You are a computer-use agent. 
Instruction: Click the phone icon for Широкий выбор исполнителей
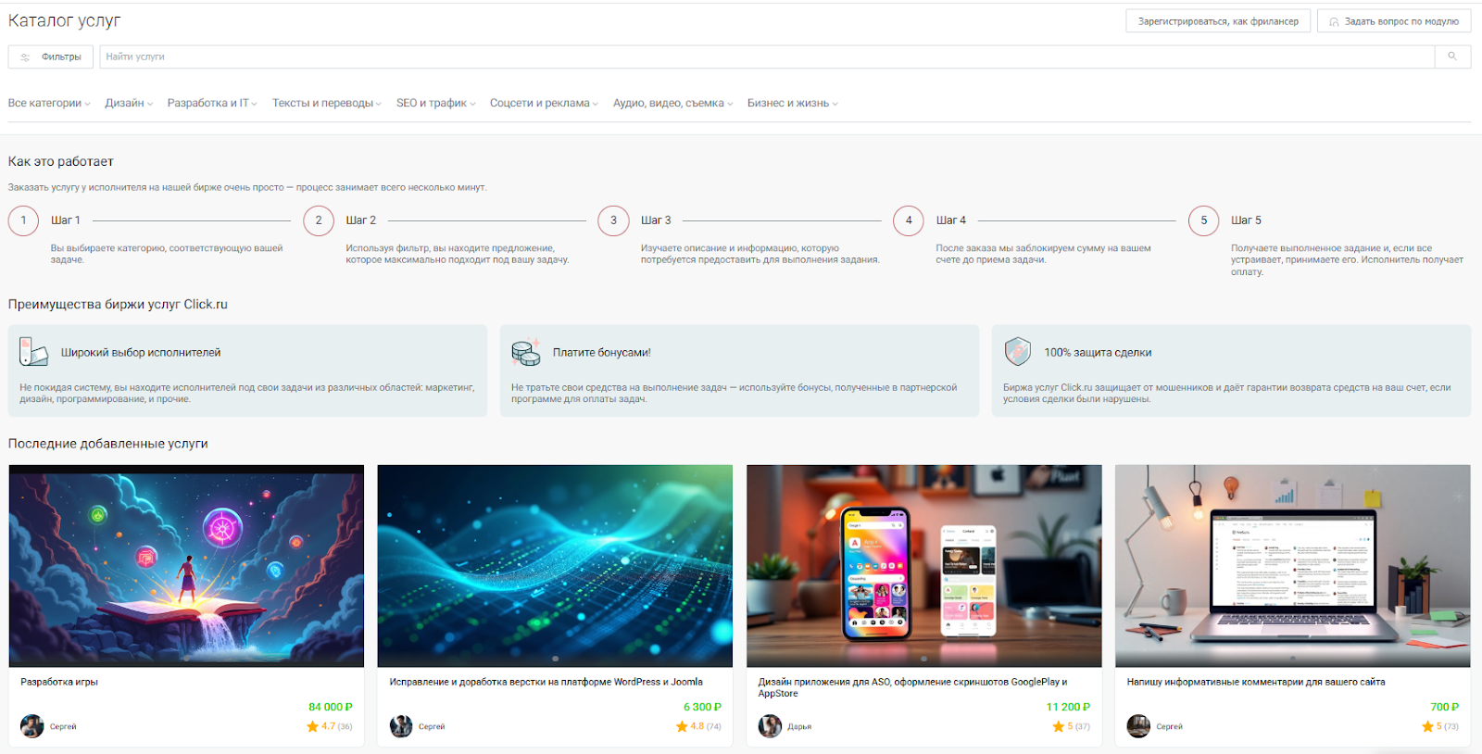[33, 352]
